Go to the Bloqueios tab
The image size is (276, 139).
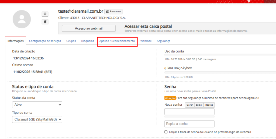click(x=88, y=41)
